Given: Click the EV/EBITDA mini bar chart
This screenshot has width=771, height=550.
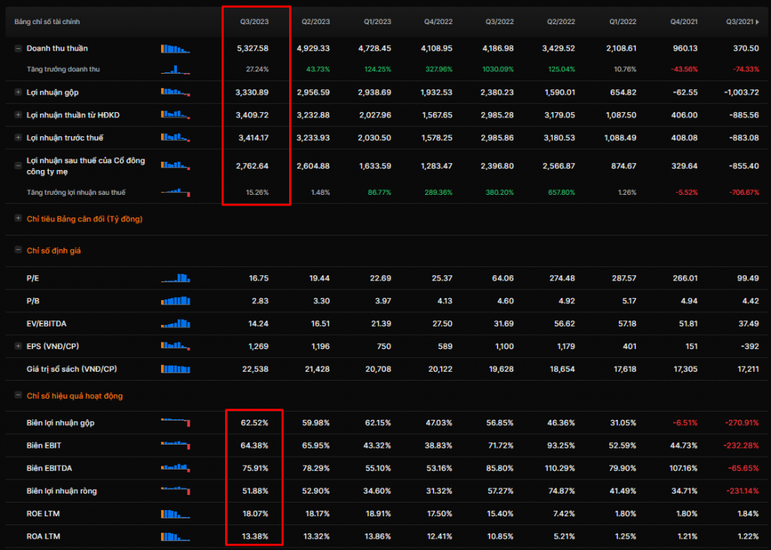Looking at the screenshot, I should [175, 324].
